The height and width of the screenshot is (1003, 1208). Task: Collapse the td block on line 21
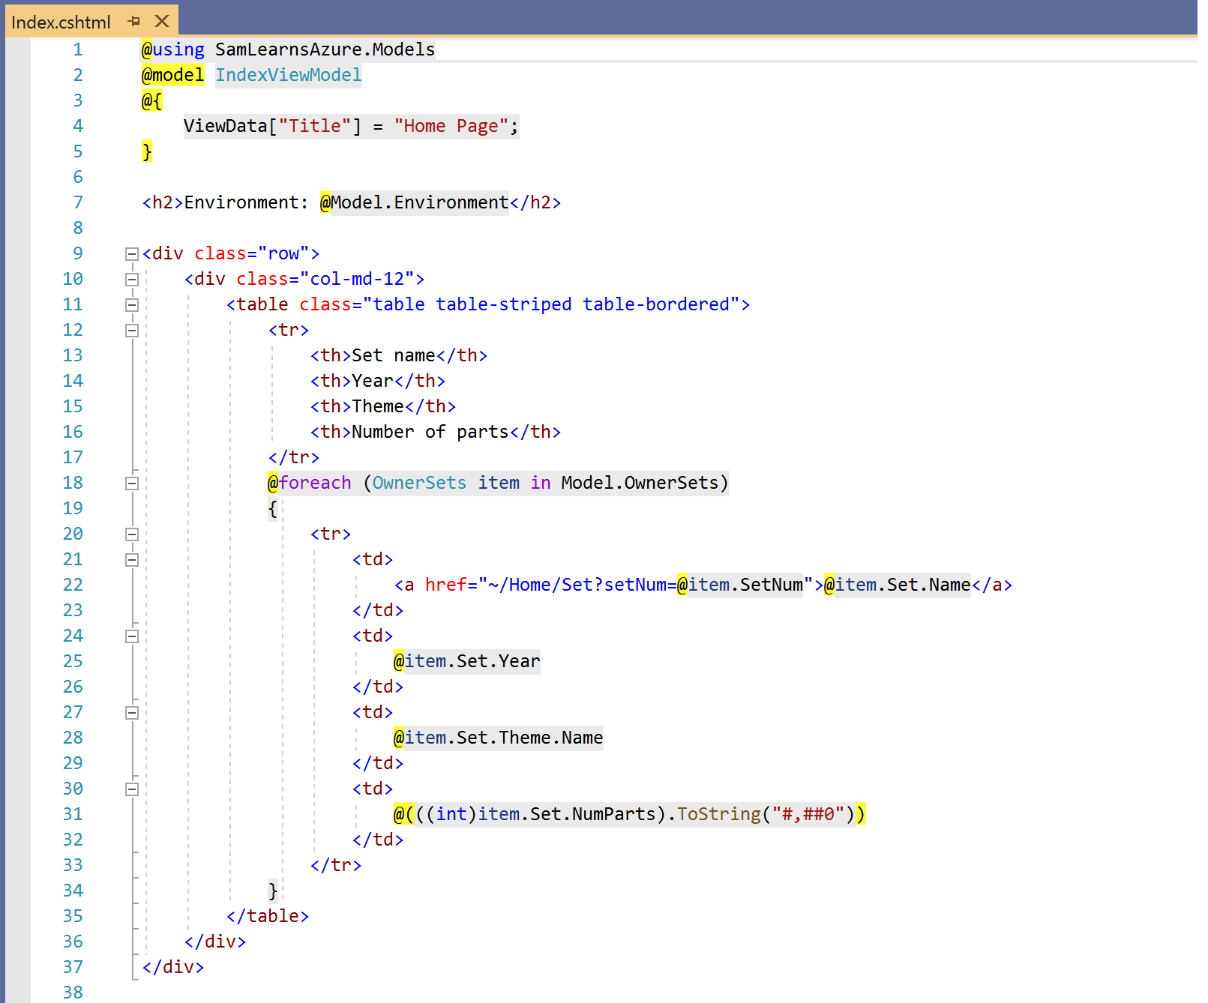pos(132,560)
